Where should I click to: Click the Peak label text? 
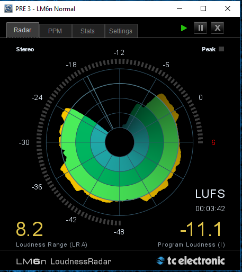pos(209,49)
